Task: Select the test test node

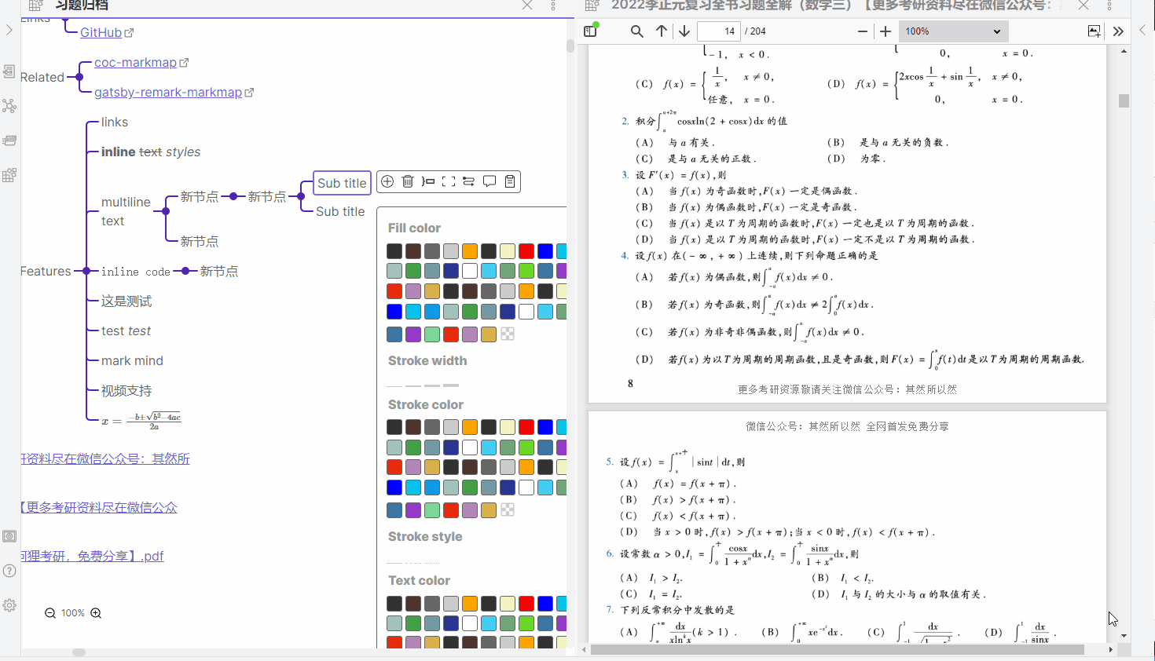Action: point(126,330)
